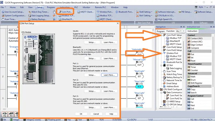Image resolution: width=215 pixels, height=121 pixels.
Task: Switch to the Function navigation tab
Action: point(170,31)
